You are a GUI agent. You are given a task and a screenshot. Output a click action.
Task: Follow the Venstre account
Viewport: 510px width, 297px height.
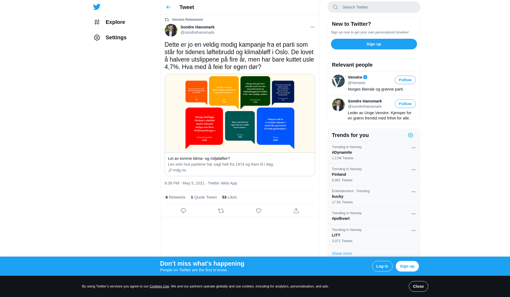click(405, 80)
